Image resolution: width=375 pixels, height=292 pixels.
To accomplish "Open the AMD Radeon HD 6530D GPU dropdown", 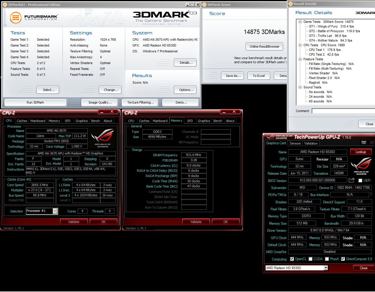I will coord(326,268).
